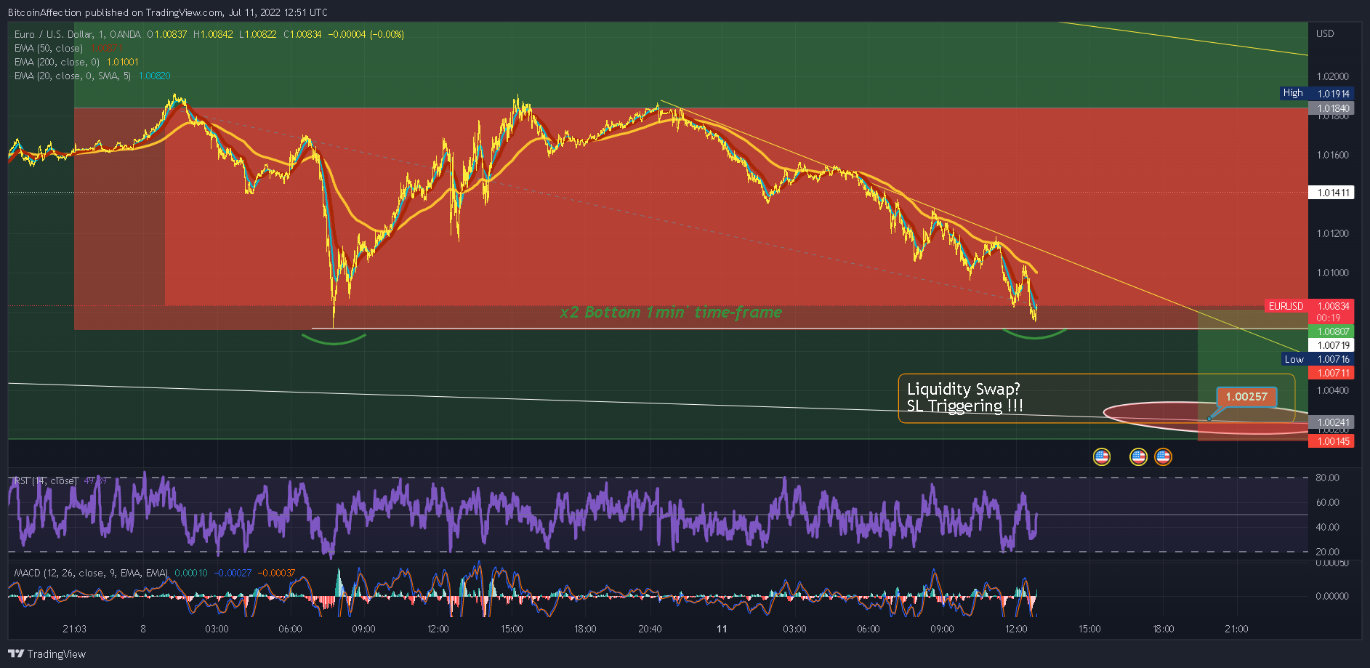Image resolution: width=1370 pixels, height=668 pixels.
Task: Click the EMA 200 value 1.01001
Action: point(122,62)
